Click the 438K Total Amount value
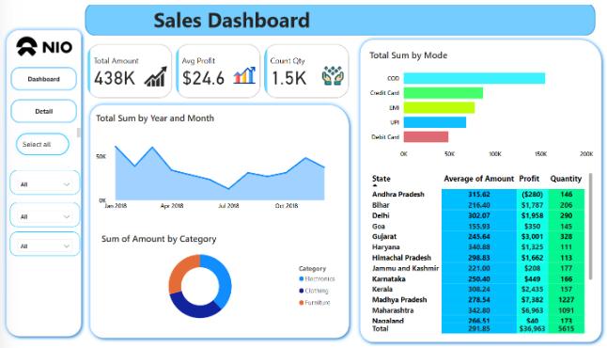607x348 pixels. click(x=115, y=78)
